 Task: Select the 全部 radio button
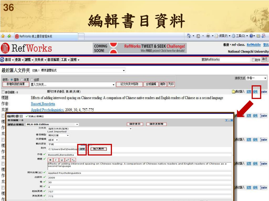pyautogui.click(x=32, y=80)
